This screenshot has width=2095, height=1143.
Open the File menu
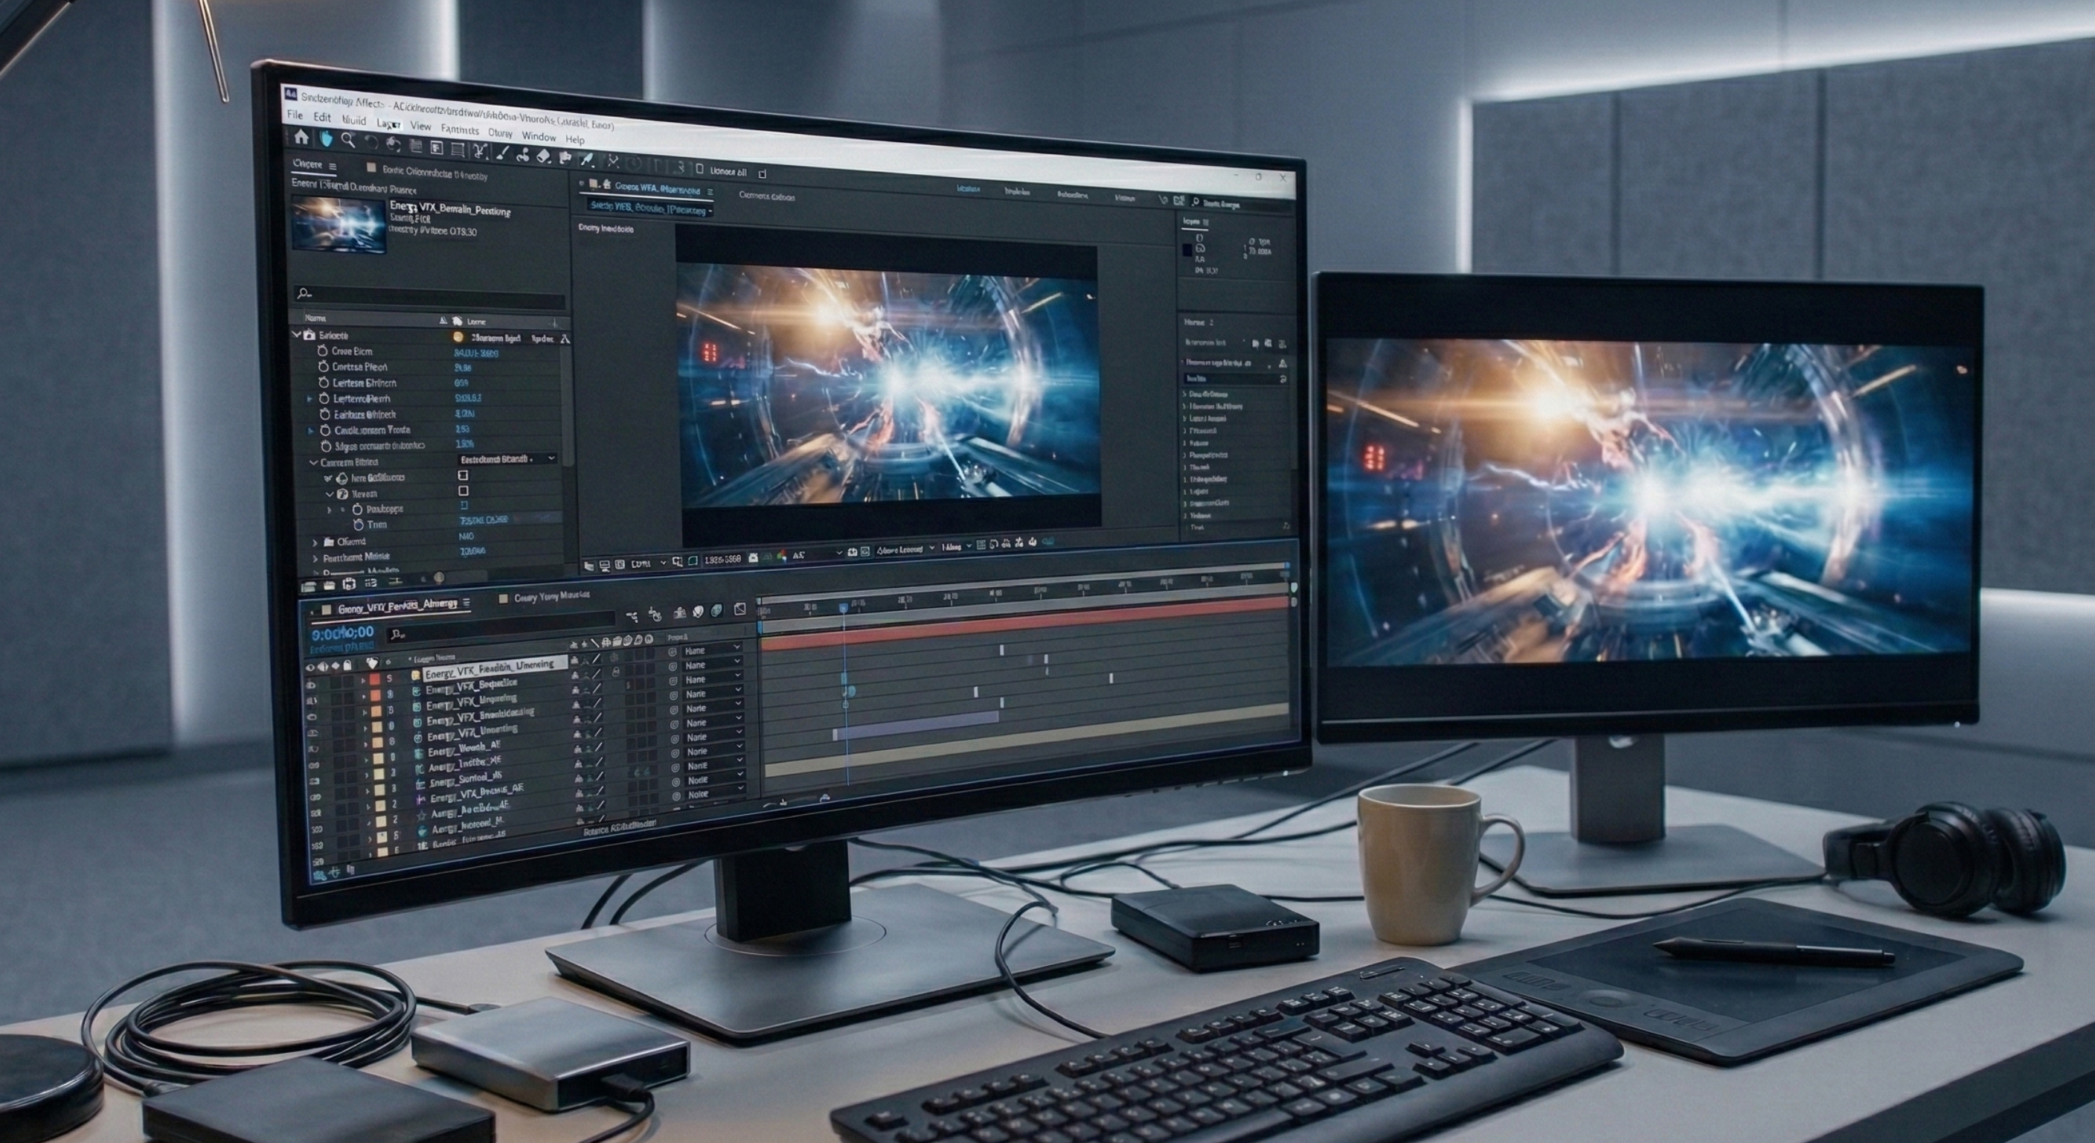pos(295,115)
